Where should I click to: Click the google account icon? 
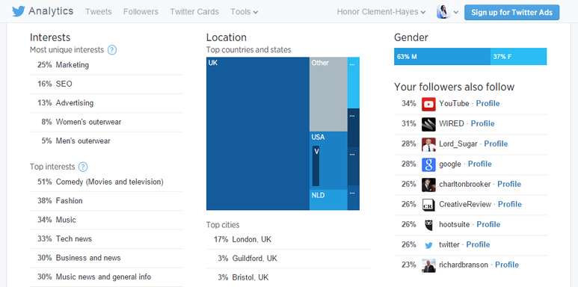click(428, 164)
